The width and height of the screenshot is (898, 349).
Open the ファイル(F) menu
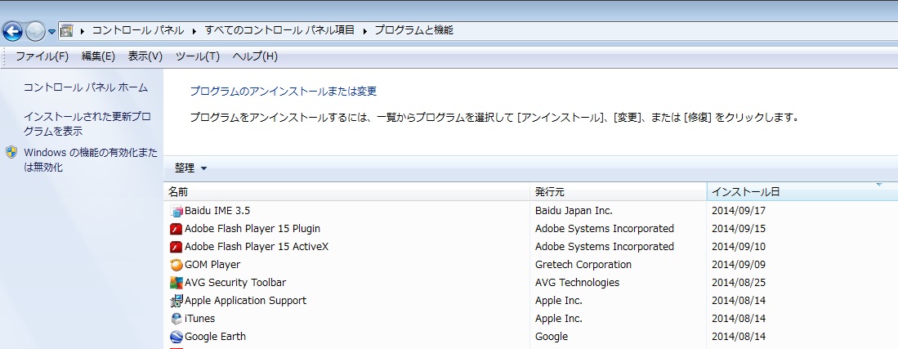(x=42, y=56)
